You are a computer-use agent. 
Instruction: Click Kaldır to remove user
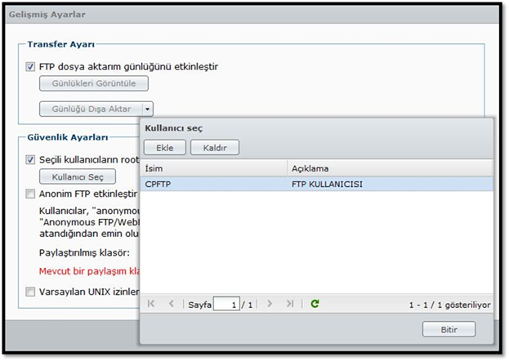pyautogui.click(x=214, y=148)
